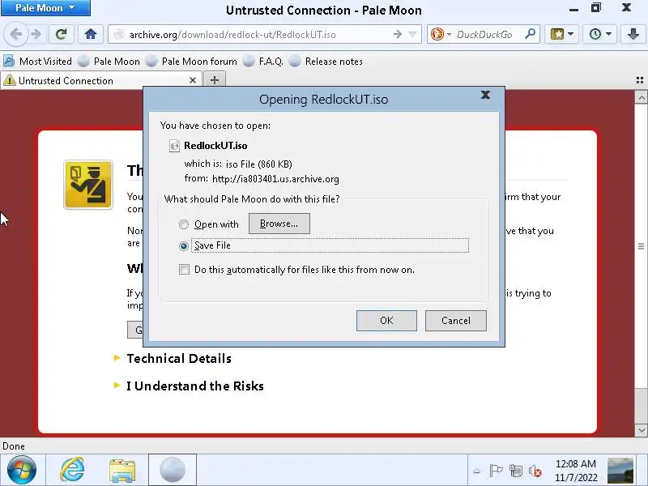648x486 pixels.
Task: Click the Browse... button
Action: pyautogui.click(x=279, y=224)
